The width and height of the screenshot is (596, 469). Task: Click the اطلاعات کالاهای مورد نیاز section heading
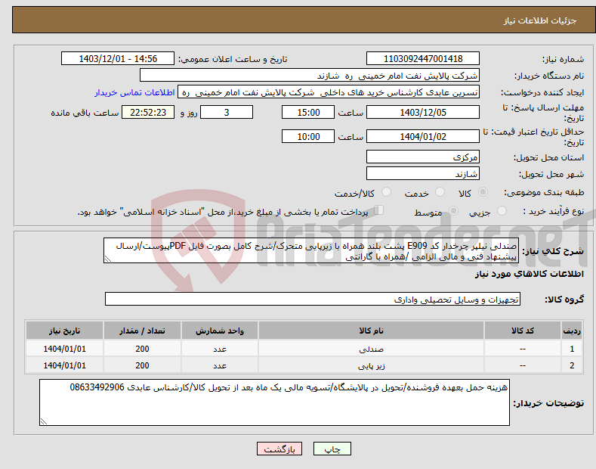pyautogui.click(x=529, y=274)
